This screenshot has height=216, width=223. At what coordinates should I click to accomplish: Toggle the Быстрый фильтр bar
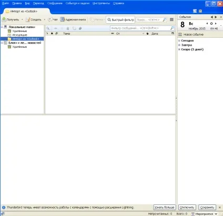click(x=120, y=19)
